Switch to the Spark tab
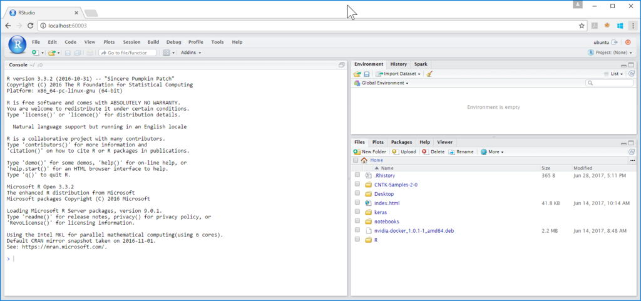 pyautogui.click(x=421, y=64)
